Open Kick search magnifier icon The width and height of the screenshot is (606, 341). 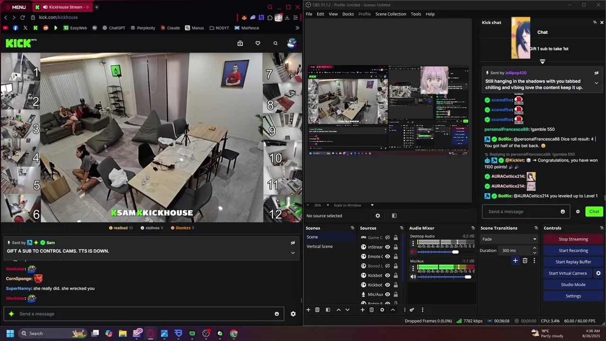tap(275, 44)
